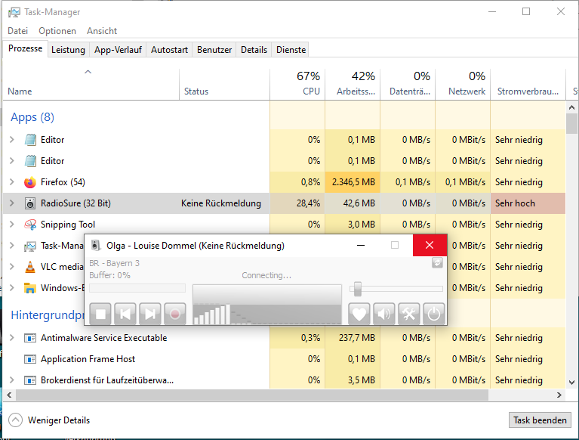Switch to the App-Verlauf tab

pos(118,50)
